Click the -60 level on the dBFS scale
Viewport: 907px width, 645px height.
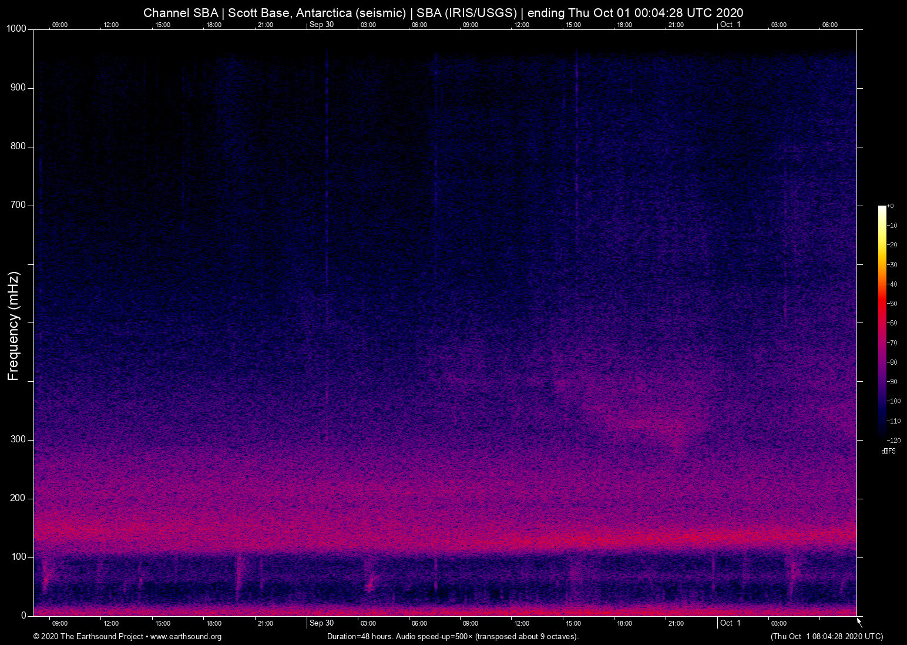click(892, 322)
